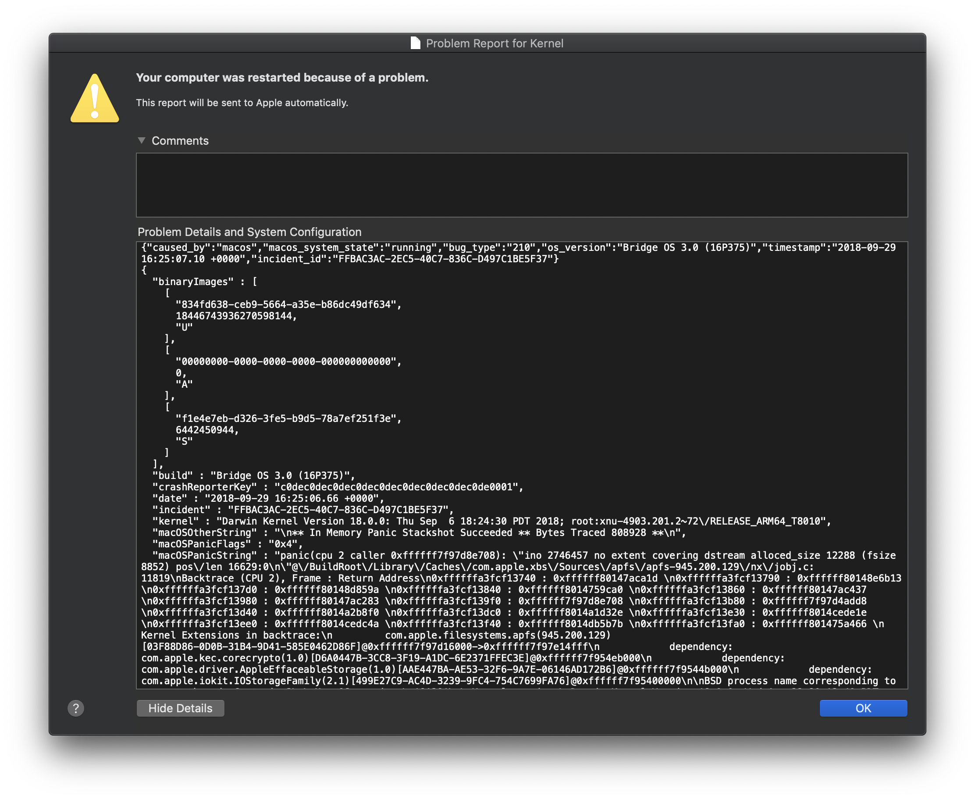Click inside the Comments text box

[521, 185]
